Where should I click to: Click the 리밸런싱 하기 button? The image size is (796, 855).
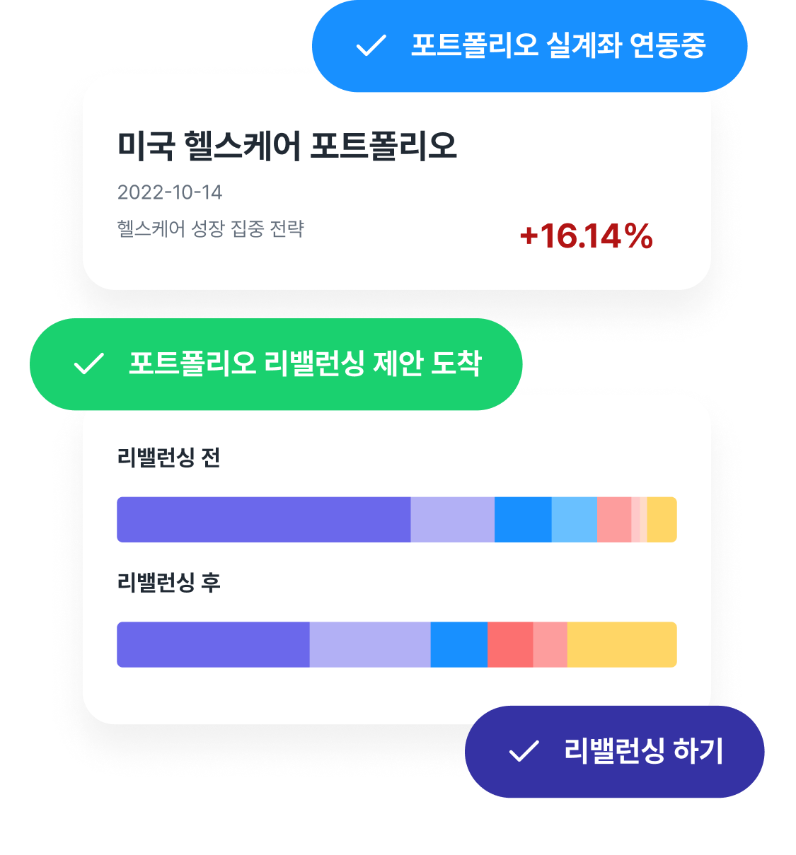click(x=614, y=752)
